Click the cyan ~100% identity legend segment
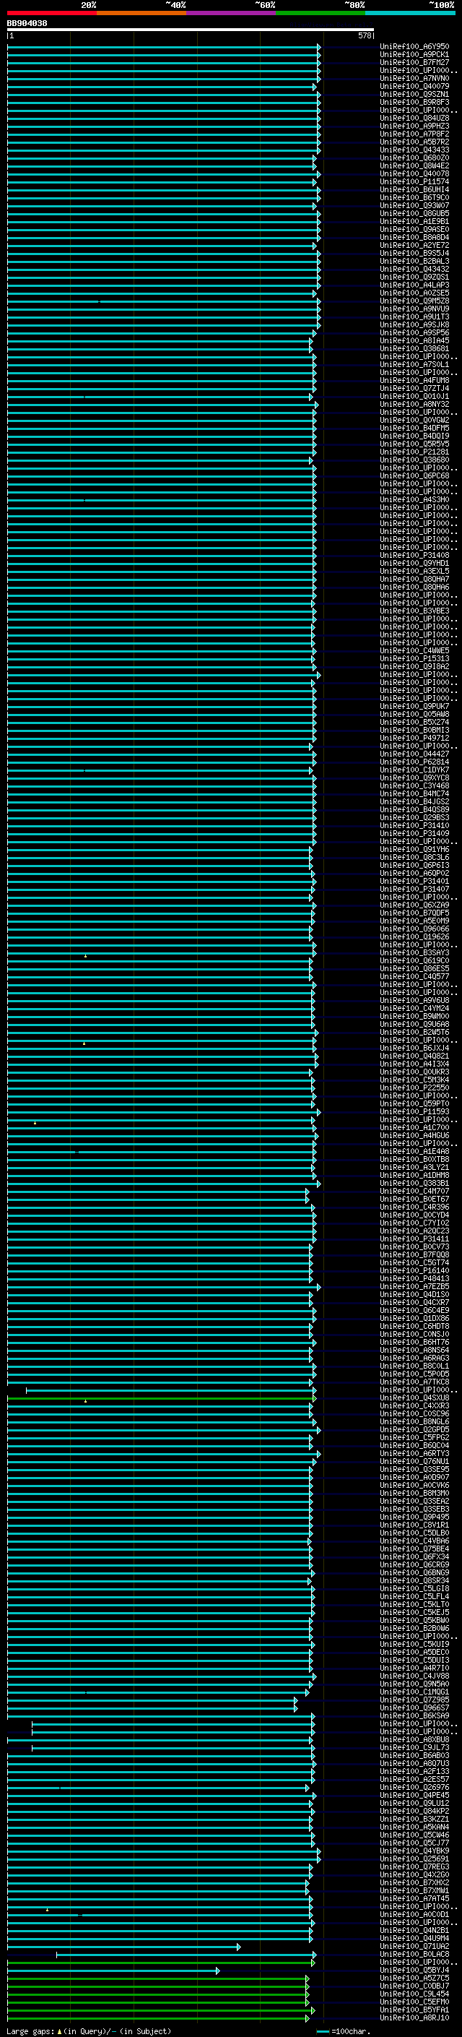Image resolution: width=462 pixels, height=2037 pixels. (410, 13)
